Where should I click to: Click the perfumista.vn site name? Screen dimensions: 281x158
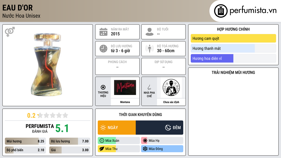(x=253, y=10)
